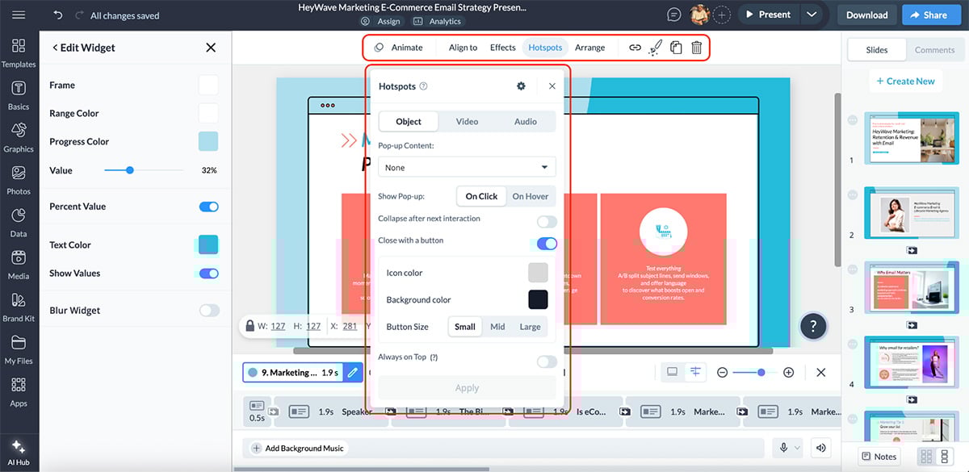Click Create New to add a slide
The height and width of the screenshot is (472, 969).
(905, 81)
